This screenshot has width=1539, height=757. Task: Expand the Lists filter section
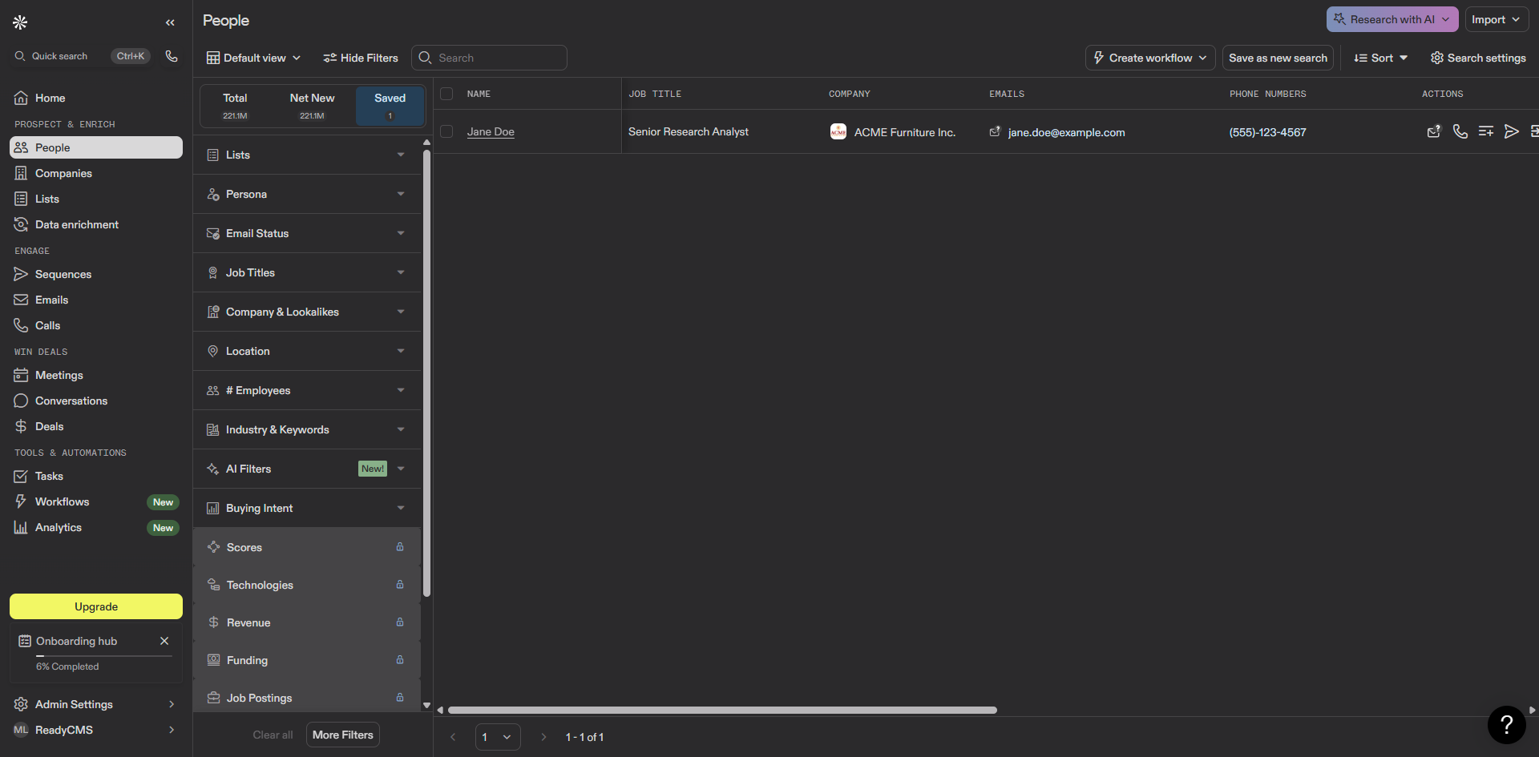tap(307, 155)
